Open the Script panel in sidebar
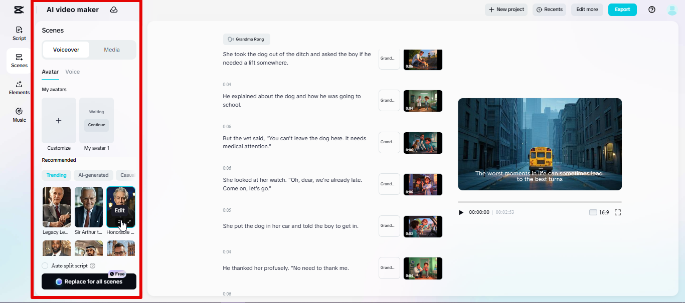The width and height of the screenshot is (685, 303). (19, 33)
